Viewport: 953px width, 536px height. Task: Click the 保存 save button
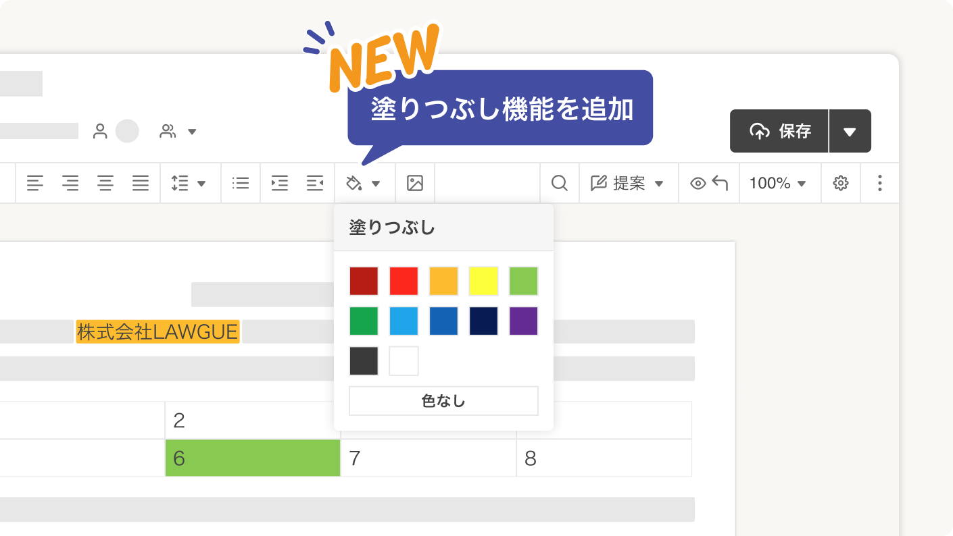coord(779,131)
